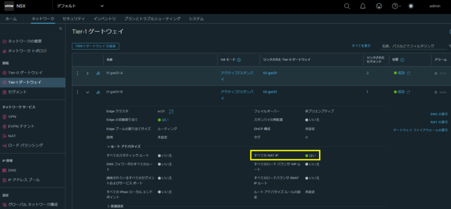Open DNS in sidebar
Image resolution: width=451 pixels, height=209 pixels.
point(9,170)
